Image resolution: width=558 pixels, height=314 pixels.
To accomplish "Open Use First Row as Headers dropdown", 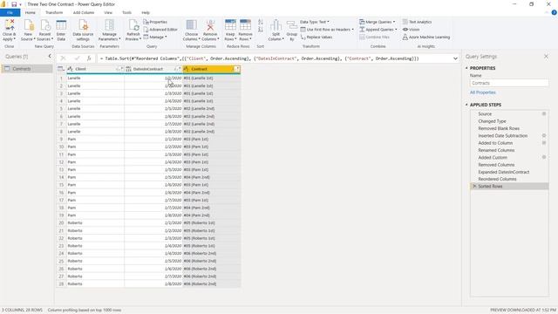I will 327,30.
